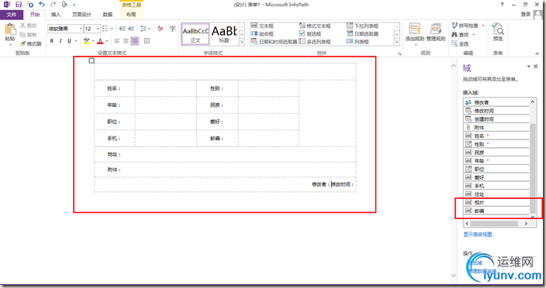546x288 pixels.
Task: Apply the 标题 (Title) font style
Action: click(224, 34)
